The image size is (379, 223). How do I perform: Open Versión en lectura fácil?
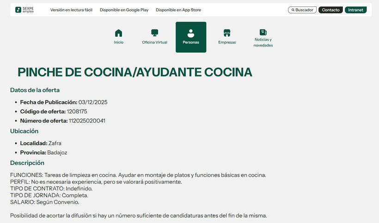pos(71,10)
